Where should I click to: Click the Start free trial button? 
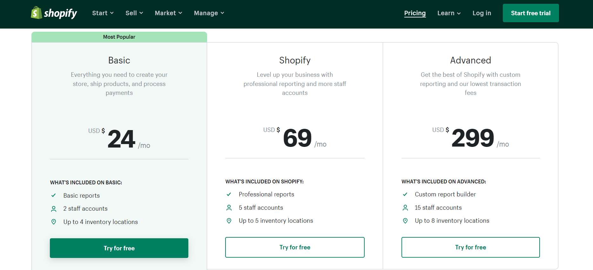click(x=531, y=13)
